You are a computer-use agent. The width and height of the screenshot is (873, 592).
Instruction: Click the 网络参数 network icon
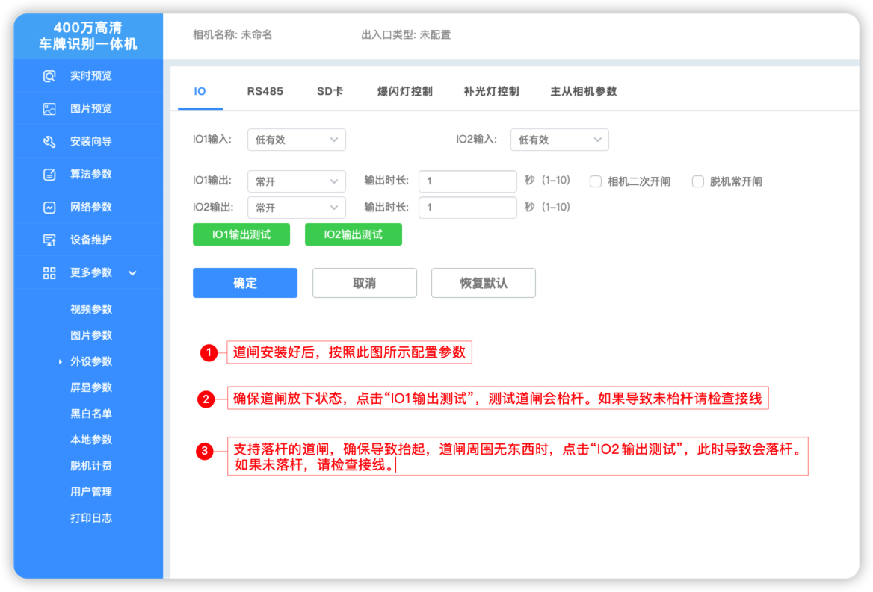(49, 208)
